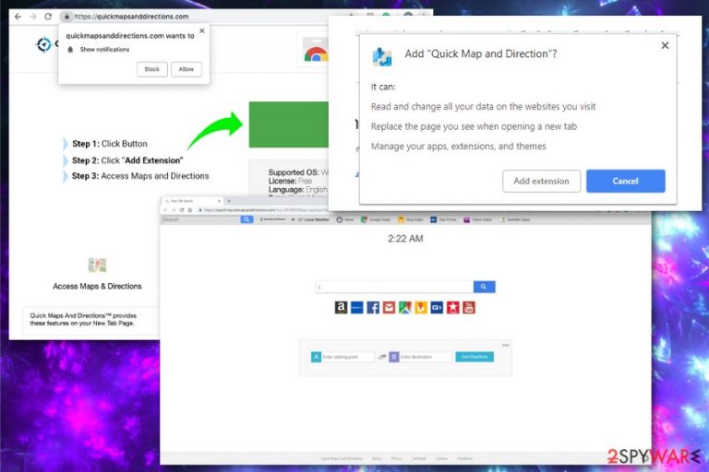This screenshot has width=709, height=472.
Task: Click the green download button
Action: point(288,124)
